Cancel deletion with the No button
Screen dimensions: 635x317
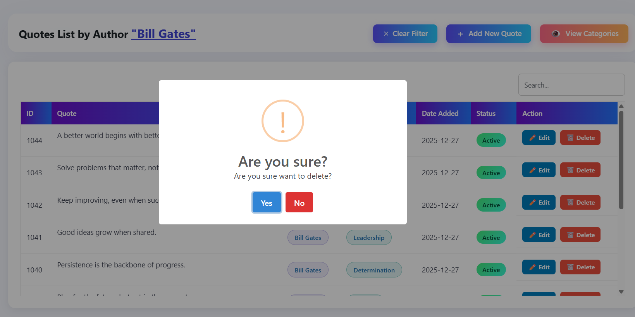pyautogui.click(x=299, y=203)
